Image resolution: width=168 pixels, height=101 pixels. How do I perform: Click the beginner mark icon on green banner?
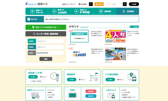(33, 27)
